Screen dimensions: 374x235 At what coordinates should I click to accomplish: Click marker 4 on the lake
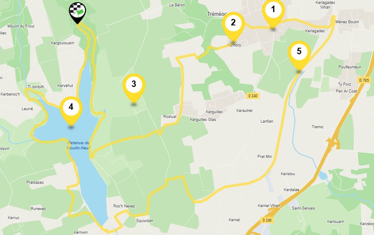coord(71,111)
